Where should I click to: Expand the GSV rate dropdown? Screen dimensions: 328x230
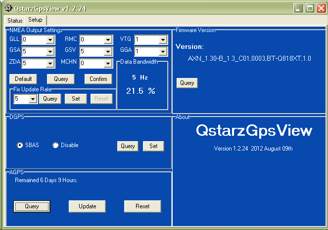click(108, 51)
